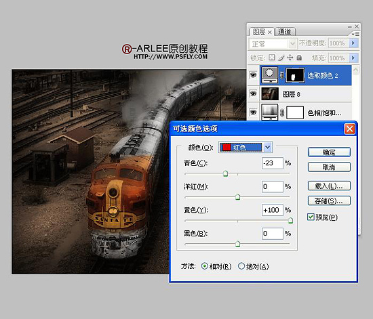Screen dimensions: 373x319
Task: Click the 载入(L)... button
Action: pyautogui.click(x=329, y=186)
